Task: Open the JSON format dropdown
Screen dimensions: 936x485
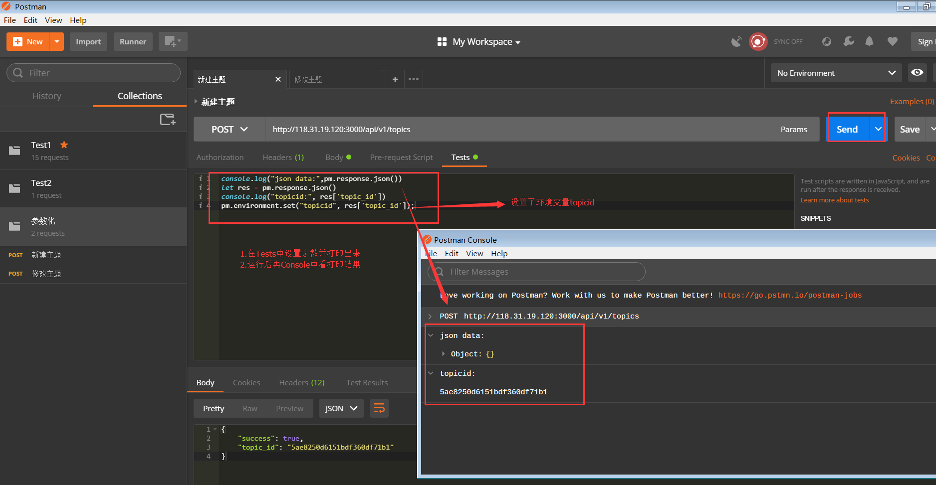Action: coord(341,408)
